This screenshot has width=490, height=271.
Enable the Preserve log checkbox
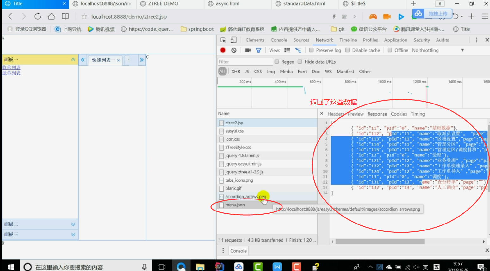pos(311,50)
